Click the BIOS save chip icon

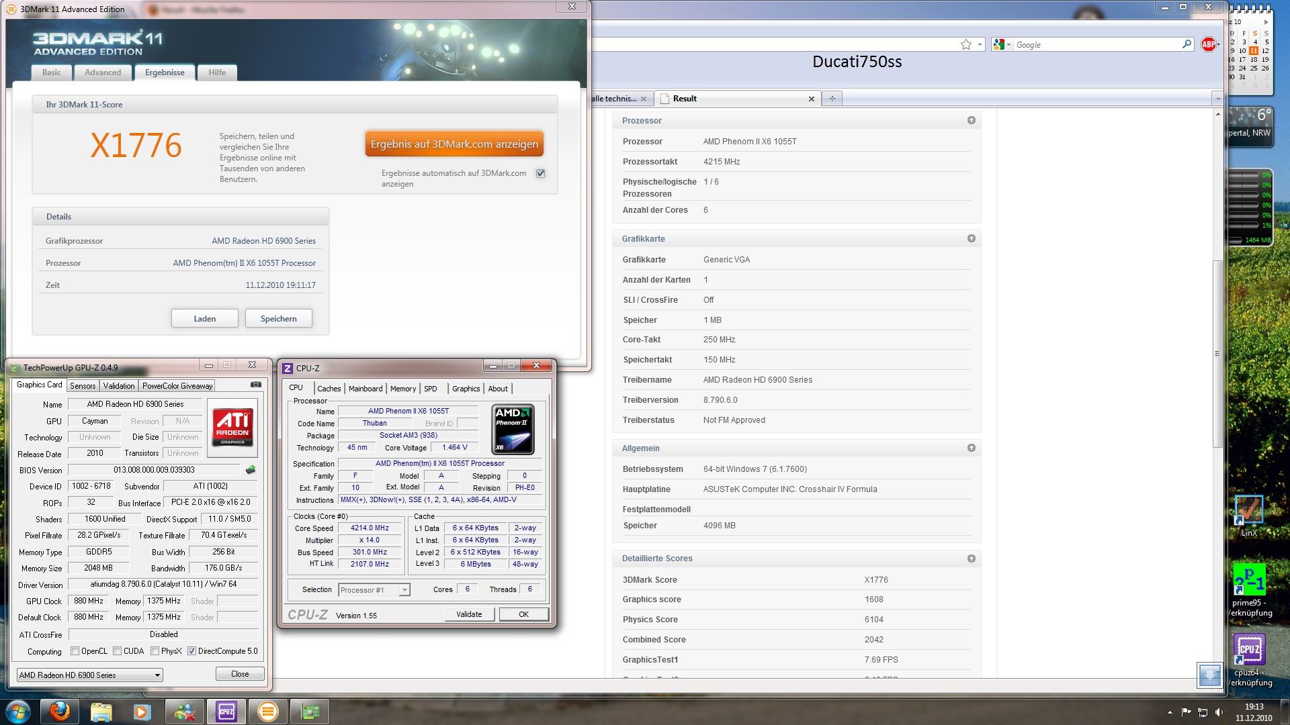251,470
